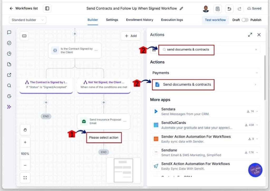Viewport: 270px width, 191px height.
Task: Open search icon in left sidebar
Action: [x=9, y=86]
